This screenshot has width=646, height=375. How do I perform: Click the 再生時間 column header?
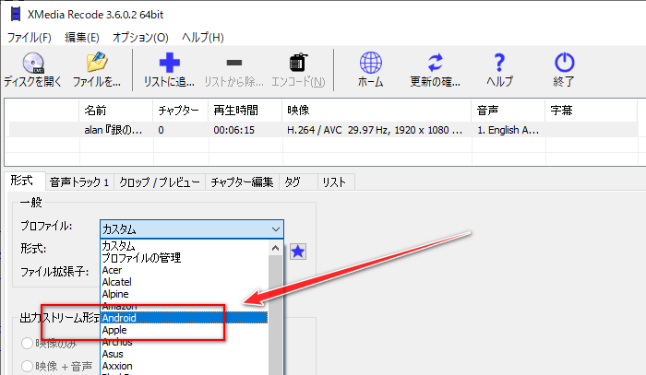[x=245, y=111]
